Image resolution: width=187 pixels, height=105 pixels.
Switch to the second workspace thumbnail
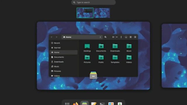coord(102,13)
